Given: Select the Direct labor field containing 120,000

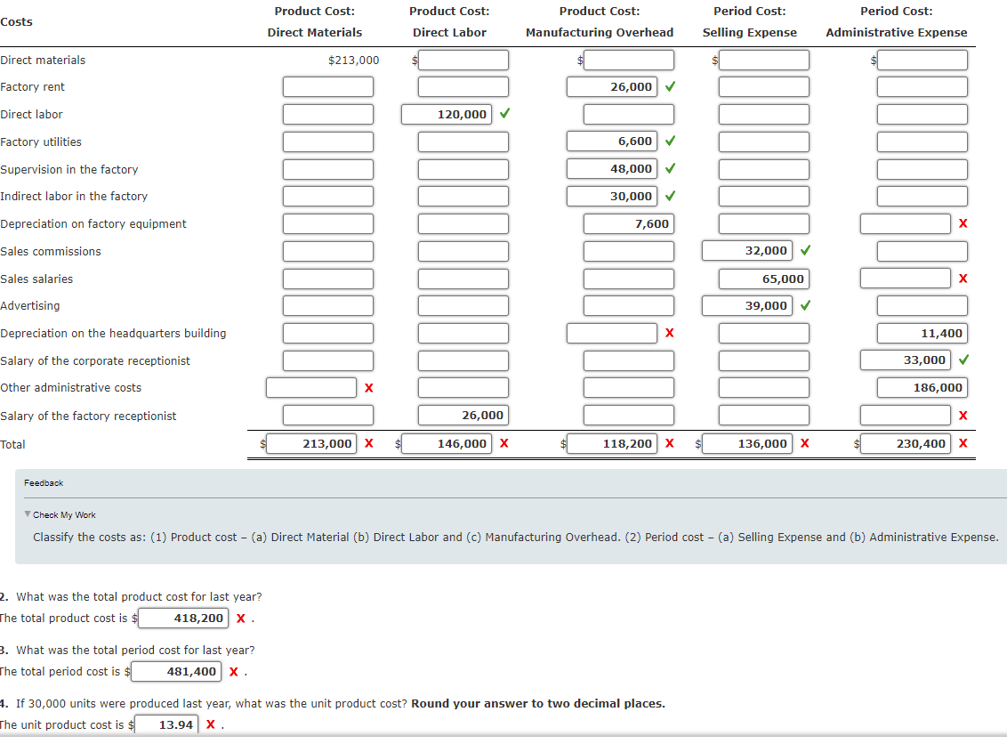Looking at the screenshot, I should pyautogui.click(x=447, y=115).
